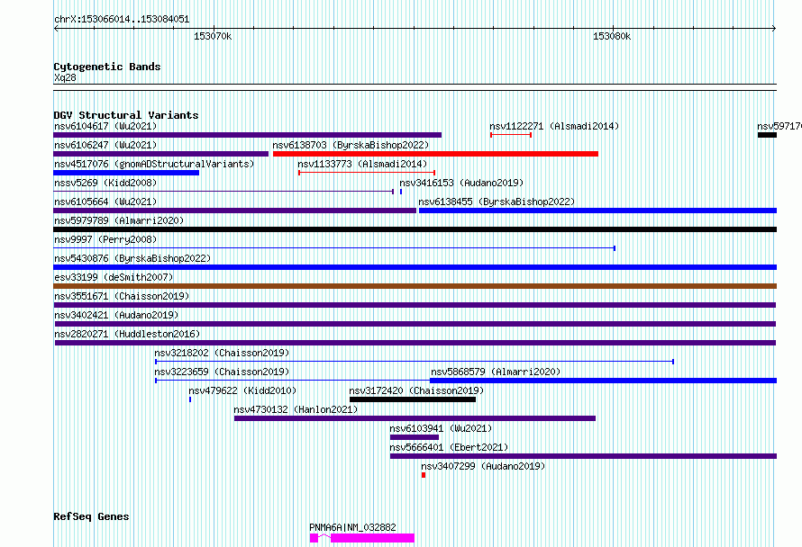Click the 153080k ruler tick label
The width and height of the screenshot is (802, 547).
612,37
